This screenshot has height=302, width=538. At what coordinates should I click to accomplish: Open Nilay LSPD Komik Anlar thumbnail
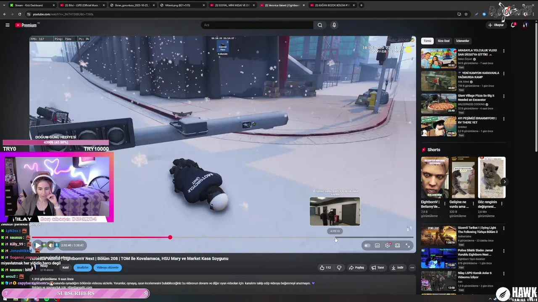click(439, 281)
